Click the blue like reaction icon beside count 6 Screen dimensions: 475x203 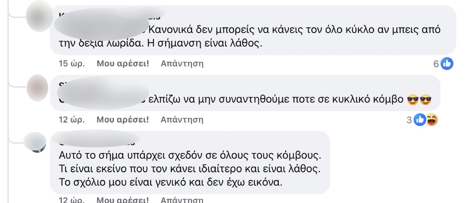pos(447,64)
